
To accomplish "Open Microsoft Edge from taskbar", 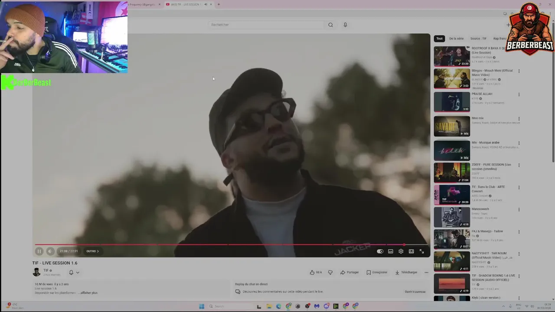I will (x=278, y=306).
